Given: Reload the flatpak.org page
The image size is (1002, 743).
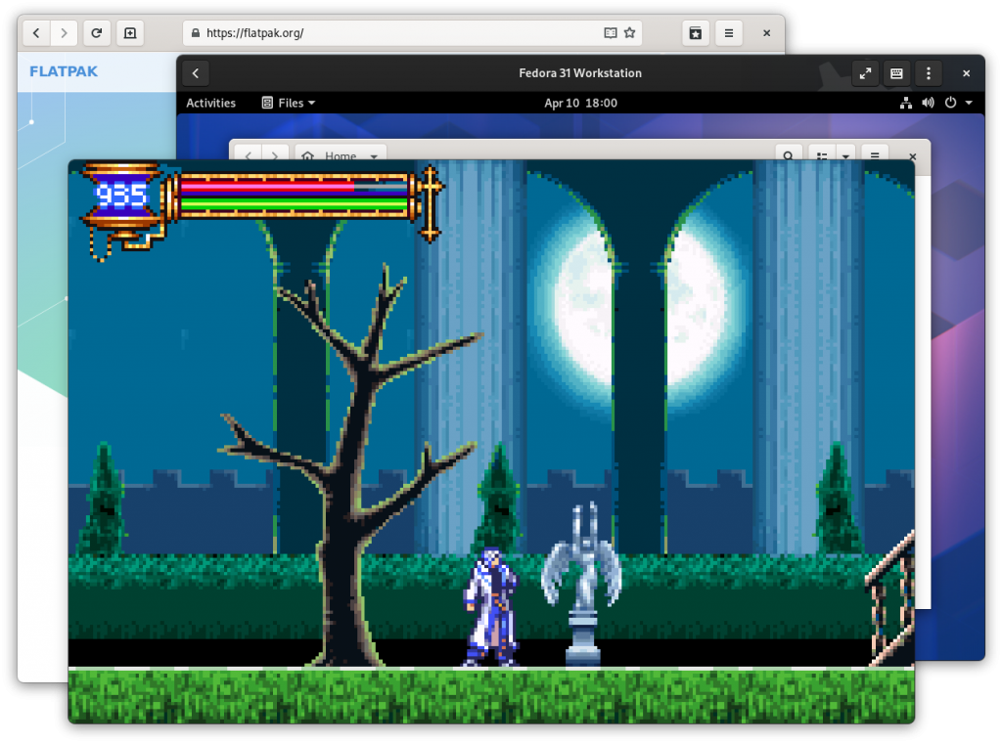Looking at the screenshot, I should coord(97,33).
